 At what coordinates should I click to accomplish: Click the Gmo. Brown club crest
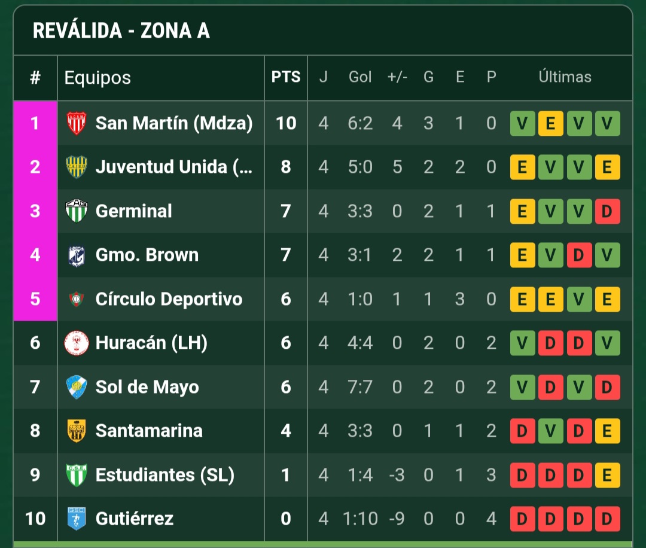76,255
